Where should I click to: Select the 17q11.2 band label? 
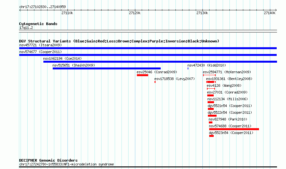pyautogui.click(x=26, y=28)
